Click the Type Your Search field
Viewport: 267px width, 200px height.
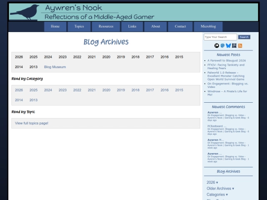[x=221, y=37]
